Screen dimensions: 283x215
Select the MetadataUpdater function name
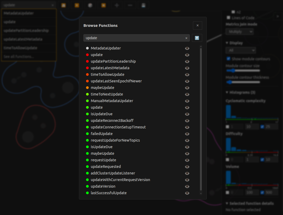[x=106, y=48]
